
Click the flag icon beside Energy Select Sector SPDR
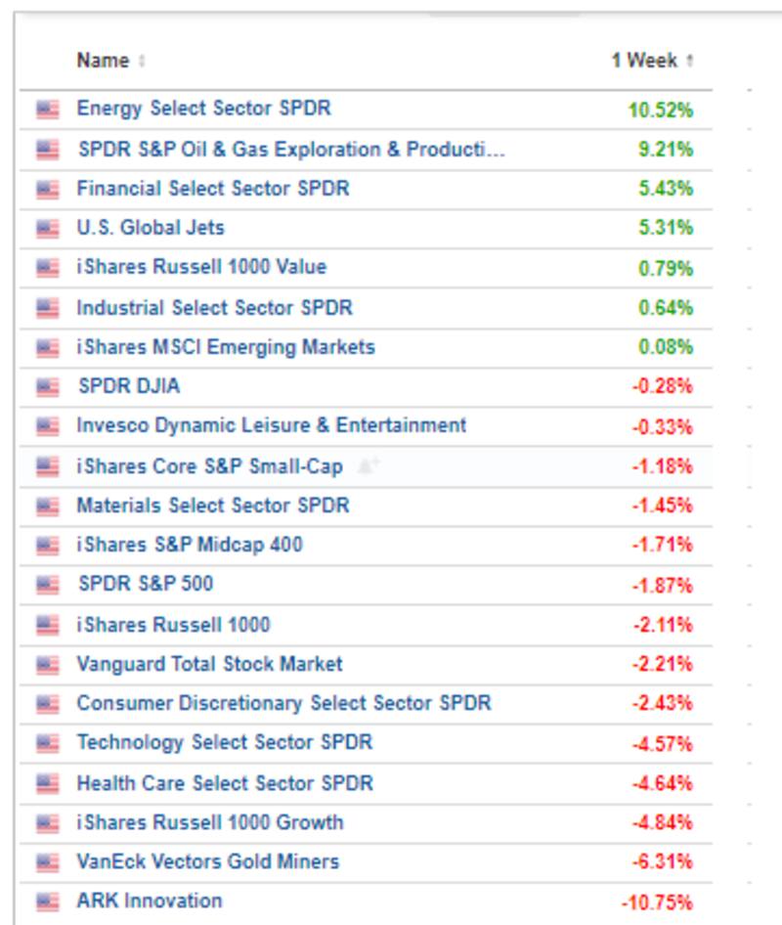click(48, 110)
